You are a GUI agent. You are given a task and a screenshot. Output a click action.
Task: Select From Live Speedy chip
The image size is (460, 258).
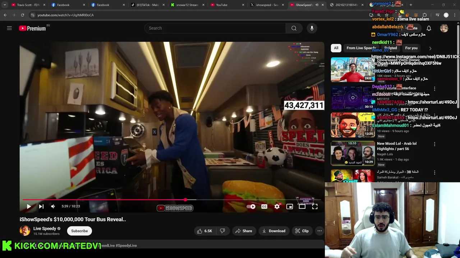pos(361,48)
